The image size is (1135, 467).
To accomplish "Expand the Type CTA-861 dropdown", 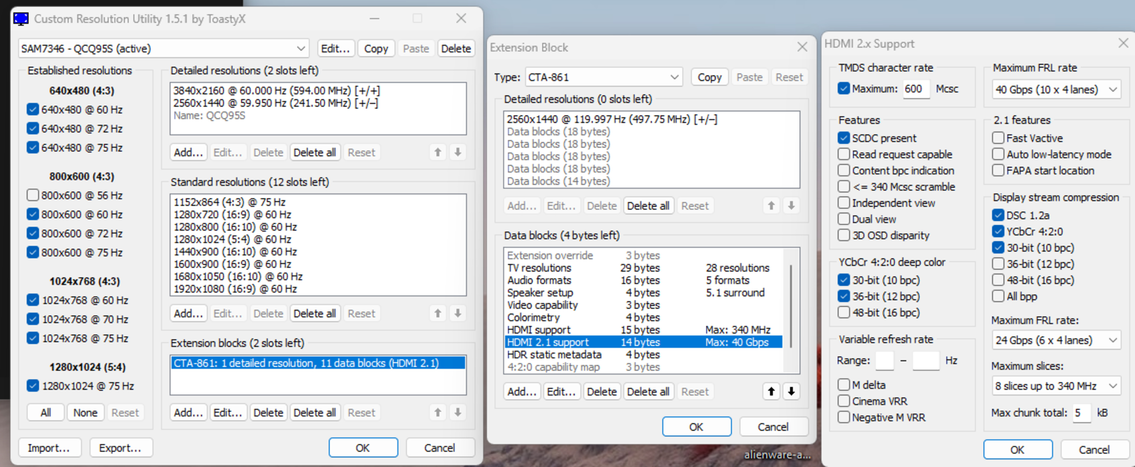I will [604, 77].
